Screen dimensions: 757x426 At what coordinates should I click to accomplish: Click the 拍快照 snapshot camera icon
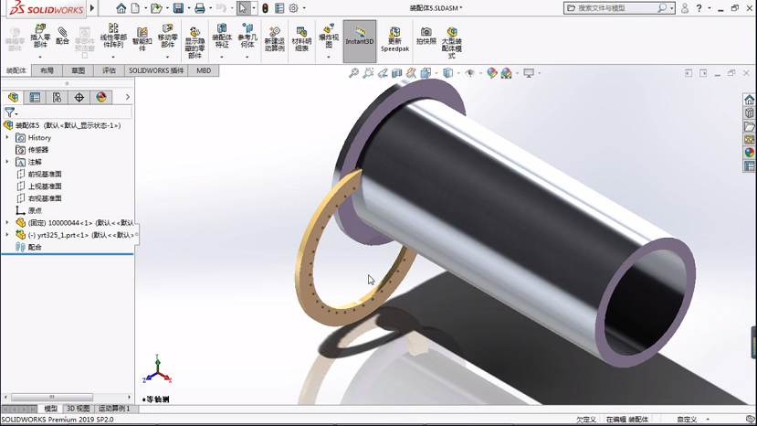(x=426, y=36)
